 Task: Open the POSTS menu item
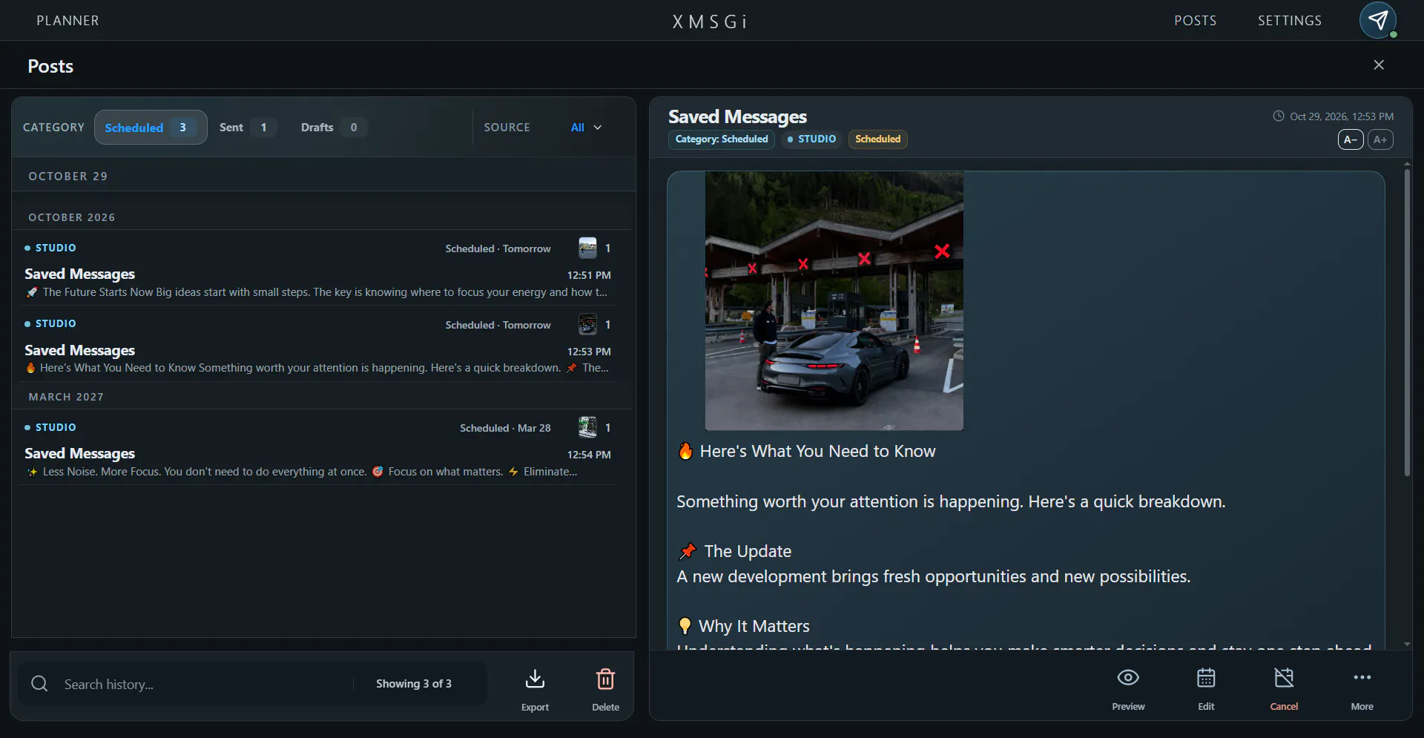coord(1195,21)
